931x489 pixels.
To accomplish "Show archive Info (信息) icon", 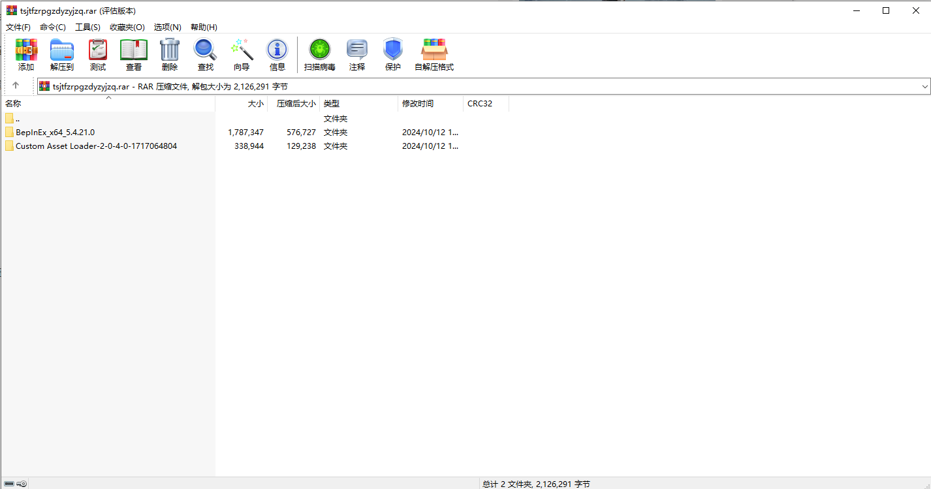I will pos(277,50).
